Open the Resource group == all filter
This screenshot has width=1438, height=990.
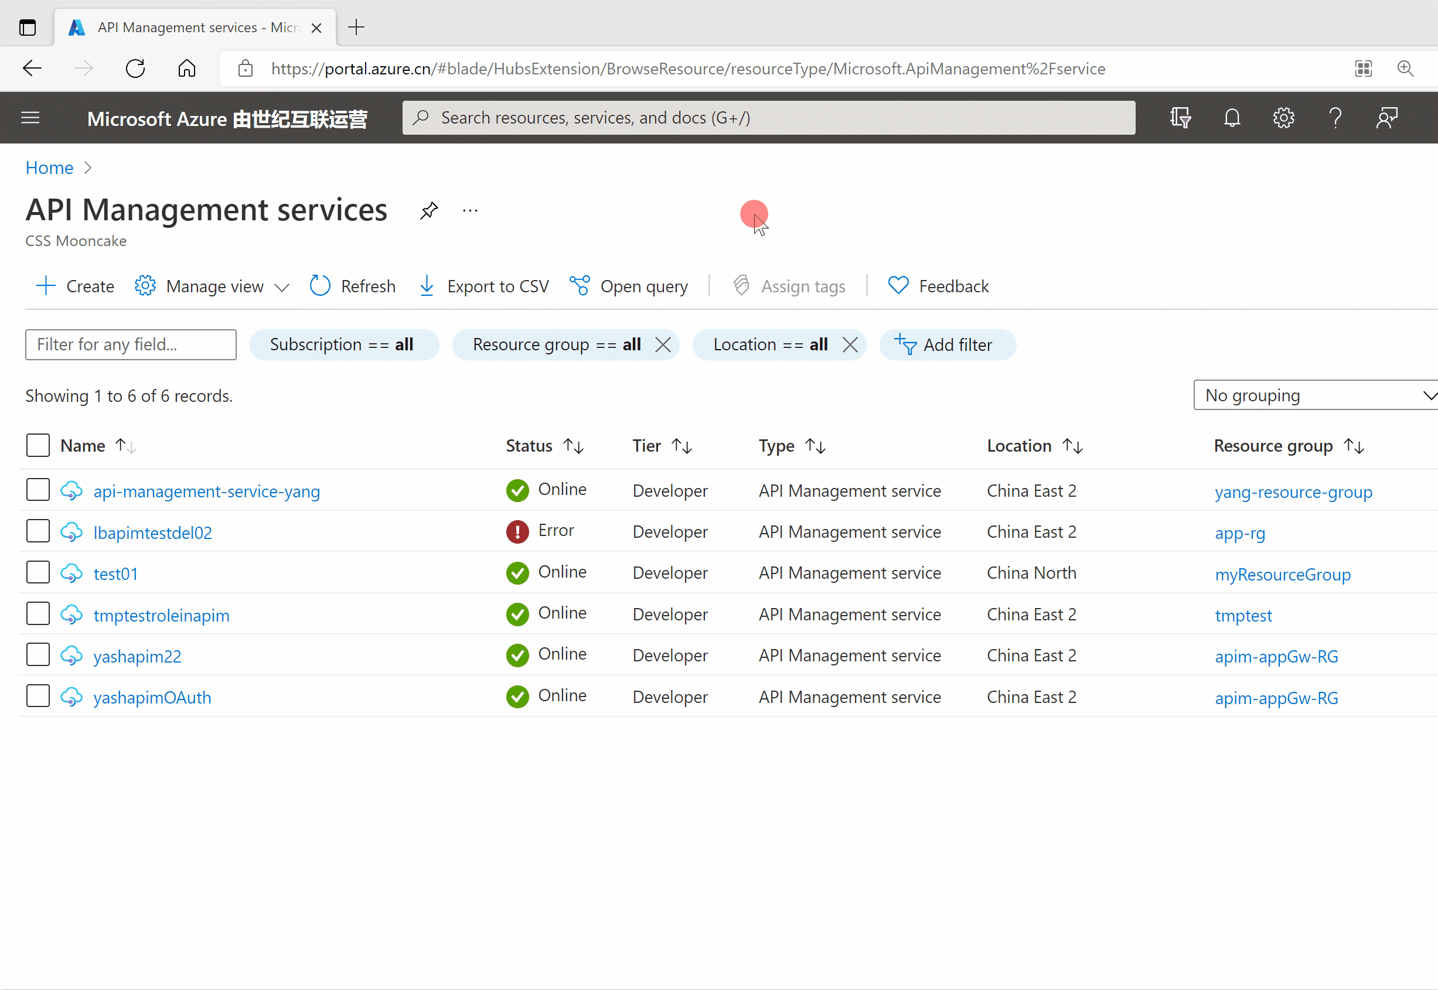click(556, 345)
